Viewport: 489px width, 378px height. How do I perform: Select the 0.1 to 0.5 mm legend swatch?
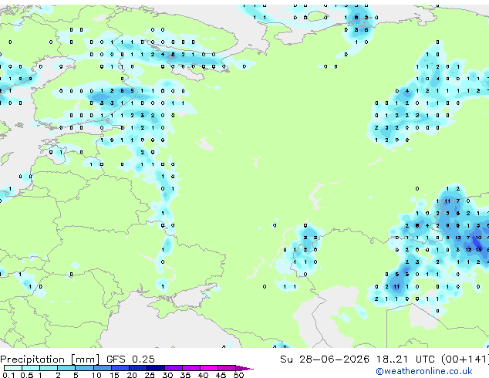(13, 368)
